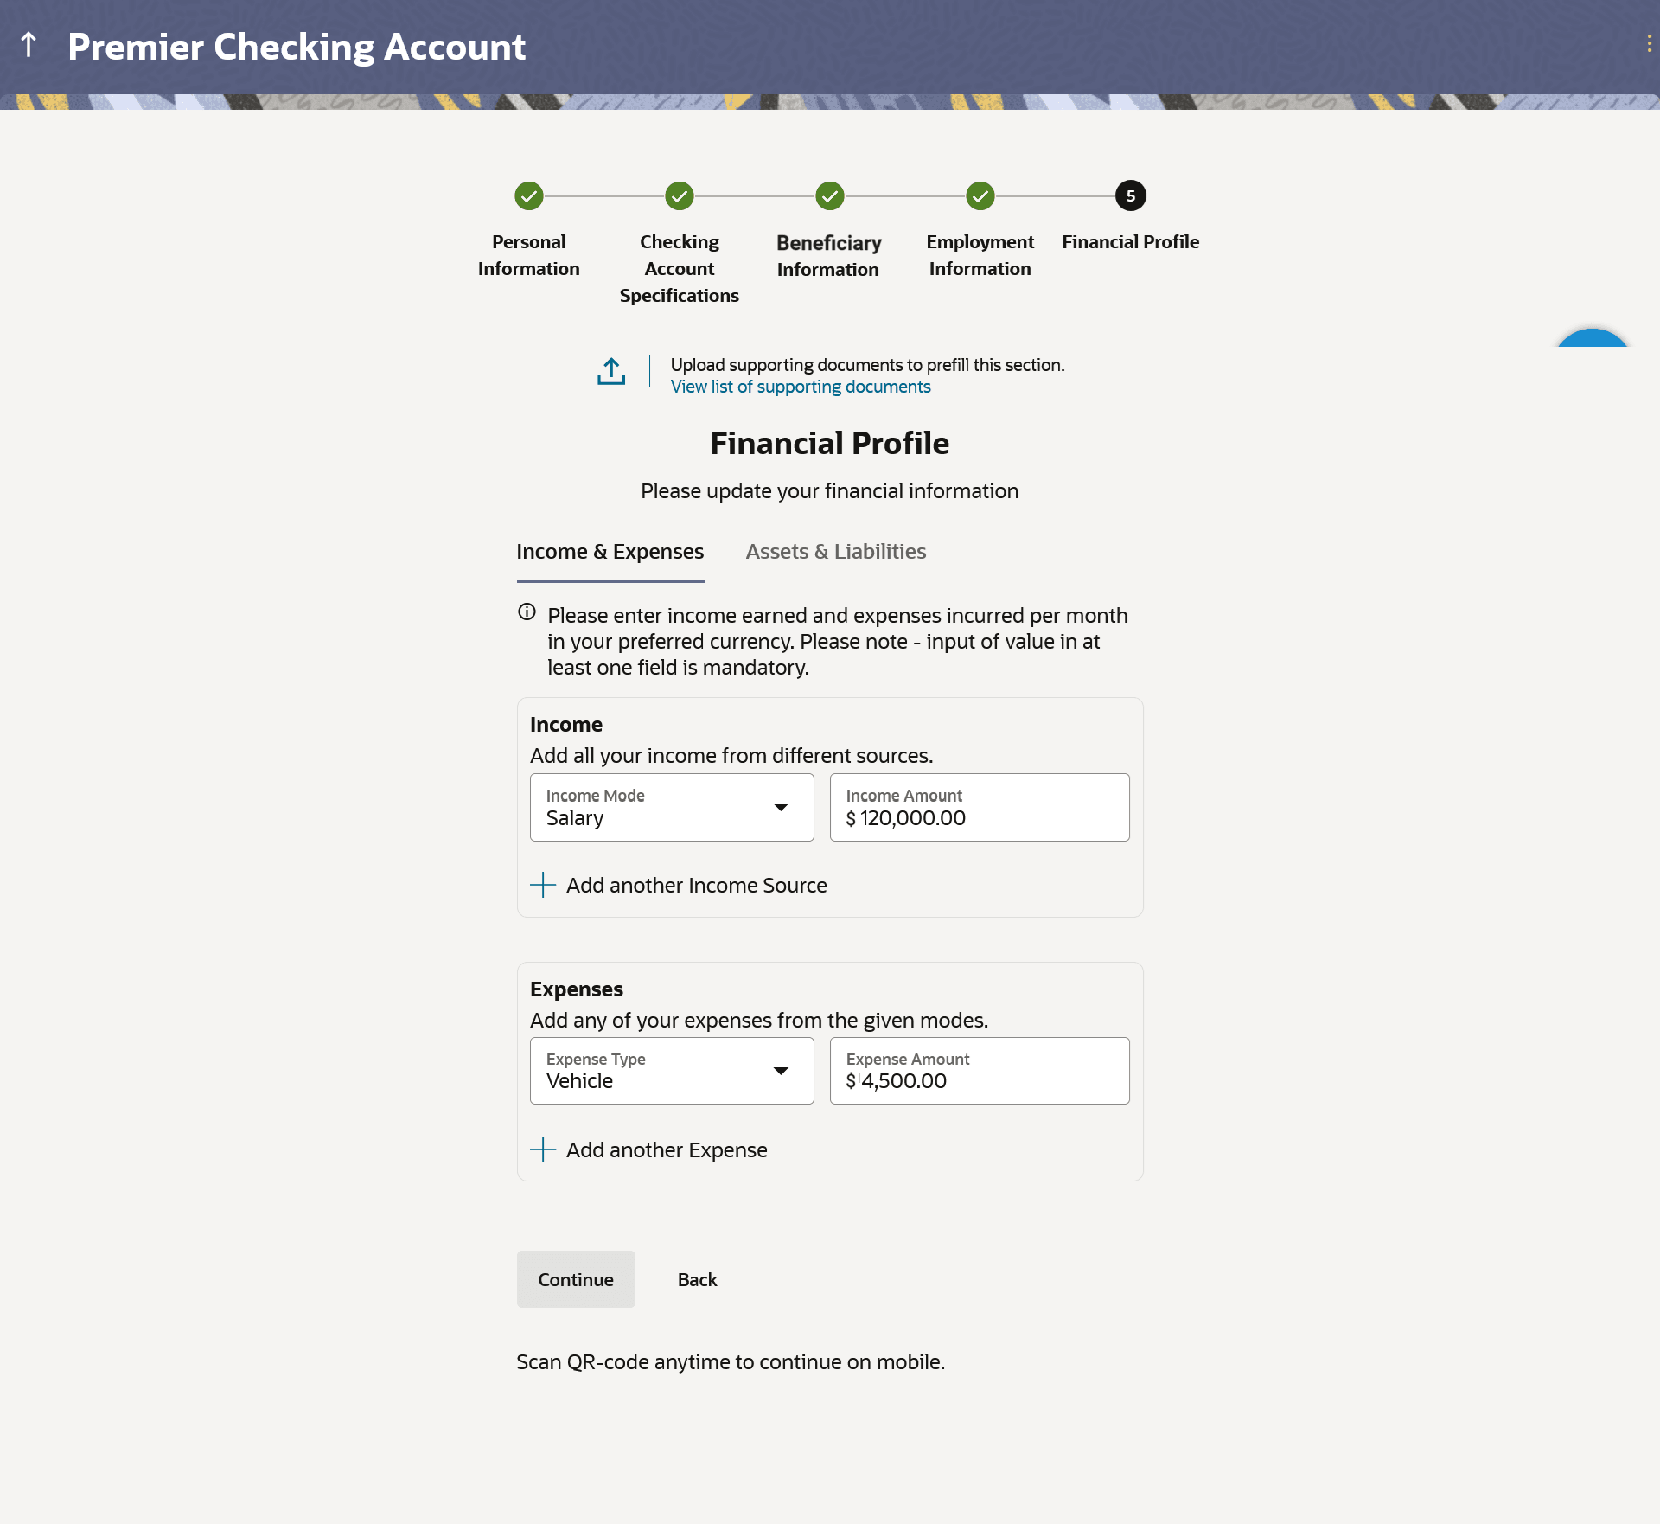Screen dimensions: 1660x1524
Task: Expand the Income Mode dropdown
Action: 781,807
